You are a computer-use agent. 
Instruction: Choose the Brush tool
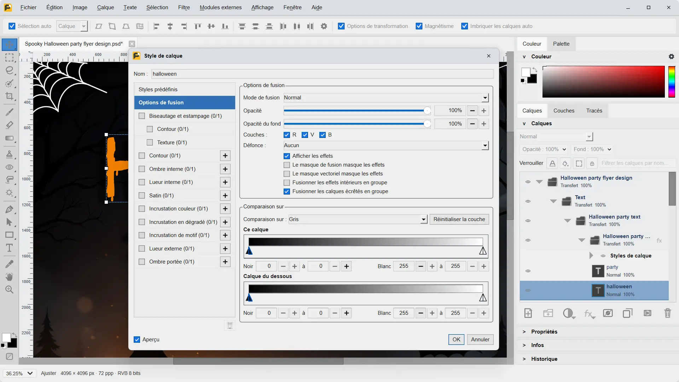pos(10,112)
